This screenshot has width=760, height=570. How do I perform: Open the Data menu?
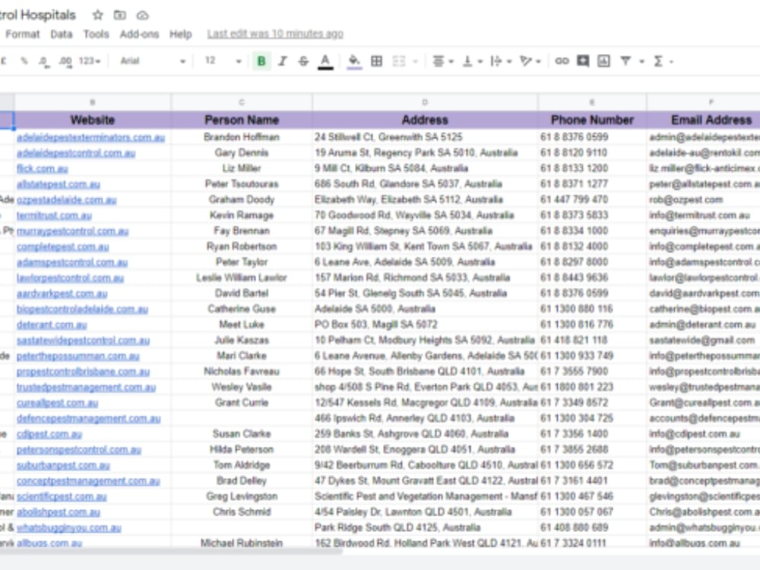(x=61, y=34)
